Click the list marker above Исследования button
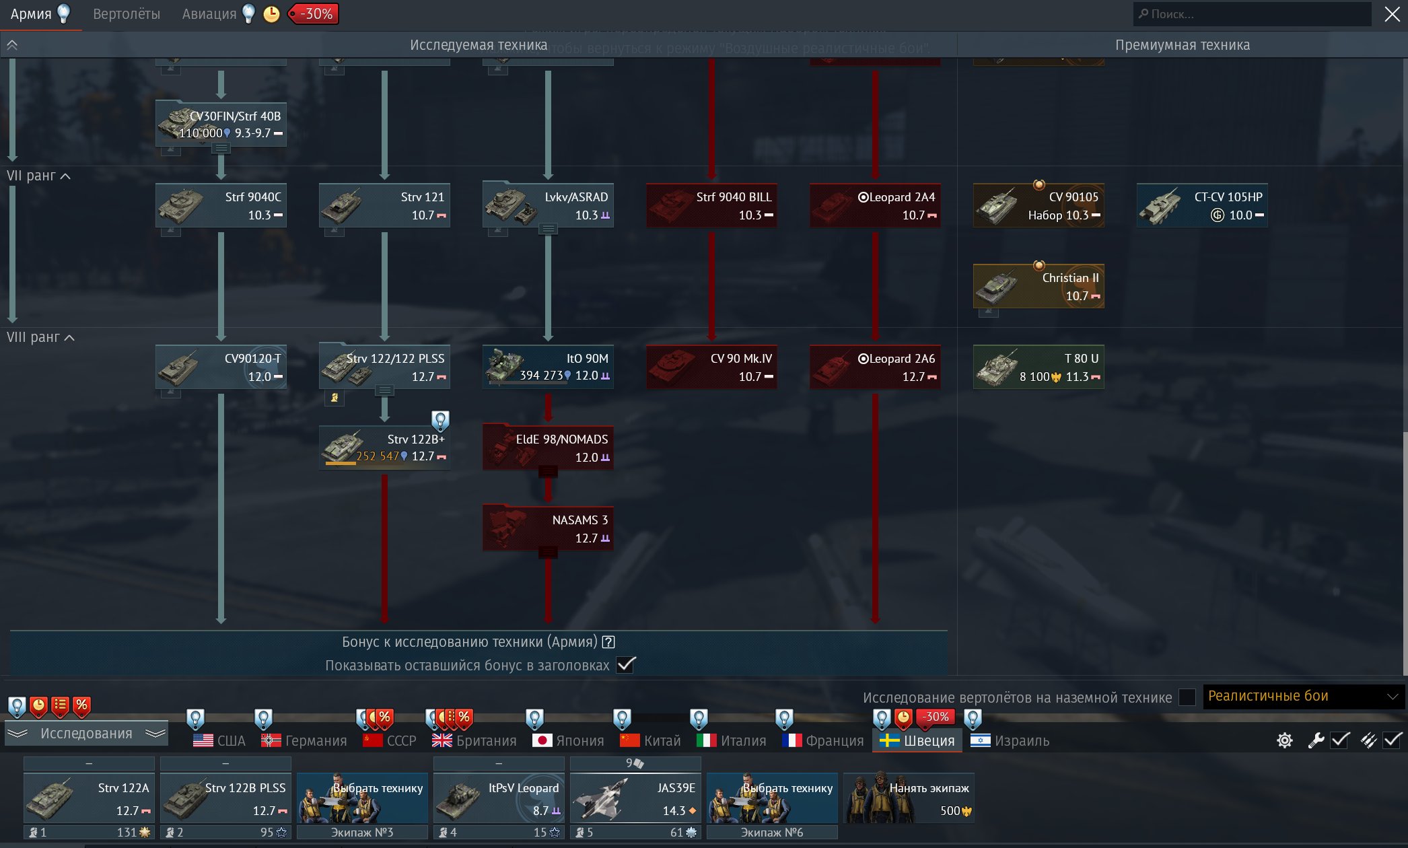The width and height of the screenshot is (1408, 848). click(60, 706)
